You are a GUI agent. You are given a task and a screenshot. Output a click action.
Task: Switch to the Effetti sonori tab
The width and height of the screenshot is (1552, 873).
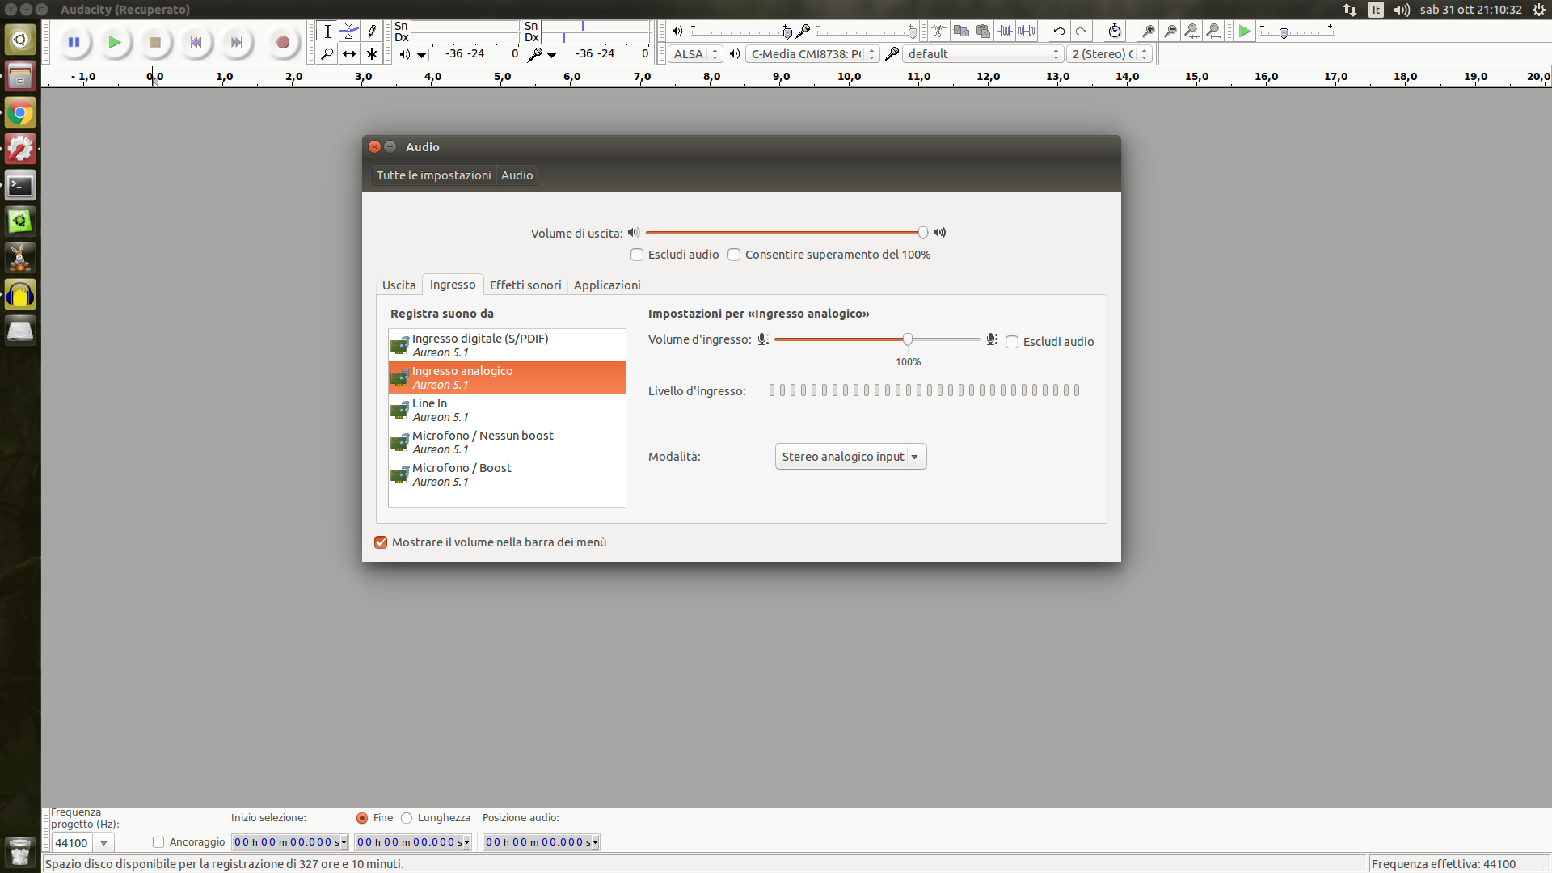(x=525, y=285)
